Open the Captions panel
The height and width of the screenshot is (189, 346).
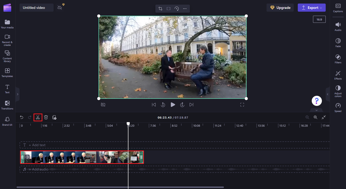coord(338,8)
